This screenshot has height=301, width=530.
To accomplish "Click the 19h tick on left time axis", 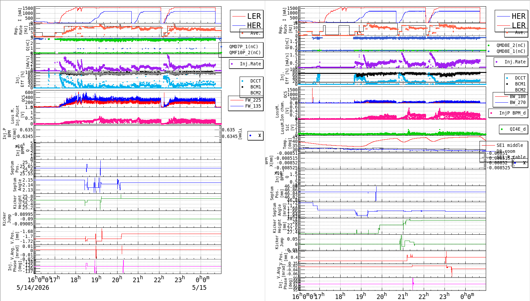I will pos(96,280).
